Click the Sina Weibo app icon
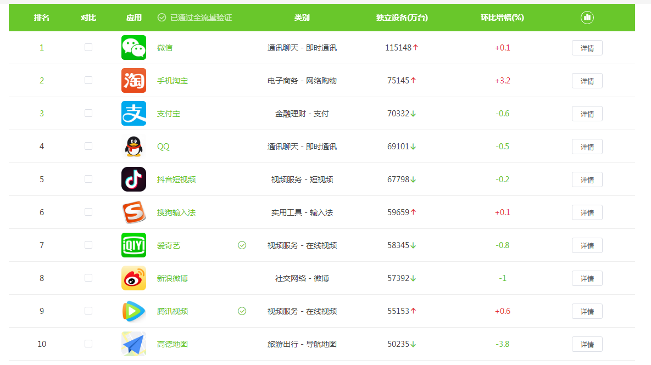The height and width of the screenshot is (365, 651). tap(133, 278)
